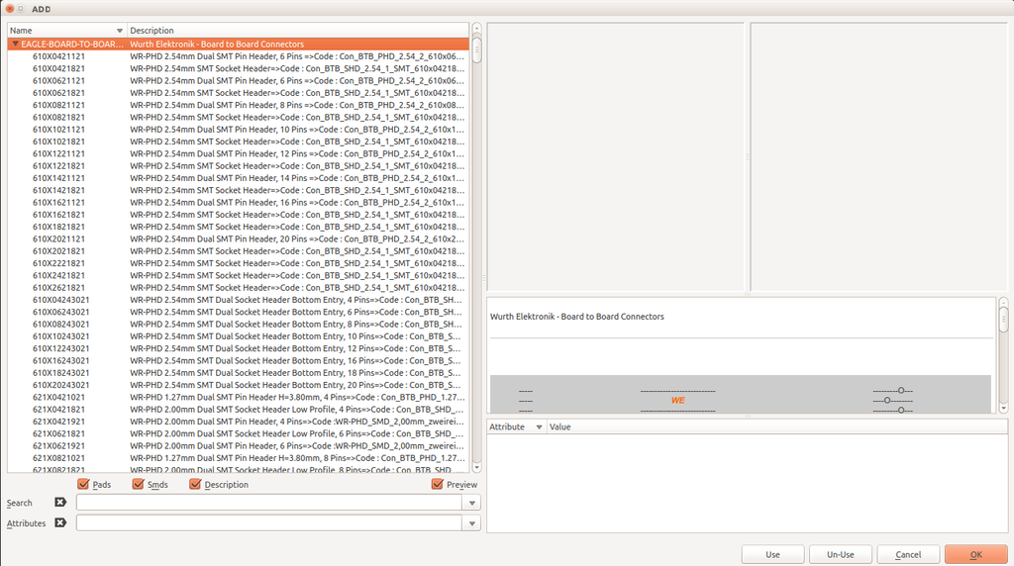The width and height of the screenshot is (1014, 566).
Task: Focus the Search input field
Action: [269, 503]
